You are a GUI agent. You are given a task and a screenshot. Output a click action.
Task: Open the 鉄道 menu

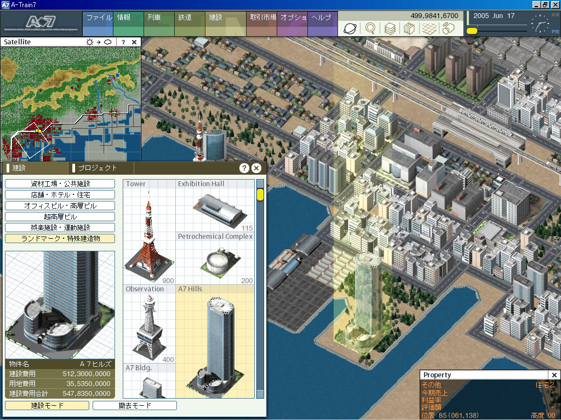click(x=185, y=18)
